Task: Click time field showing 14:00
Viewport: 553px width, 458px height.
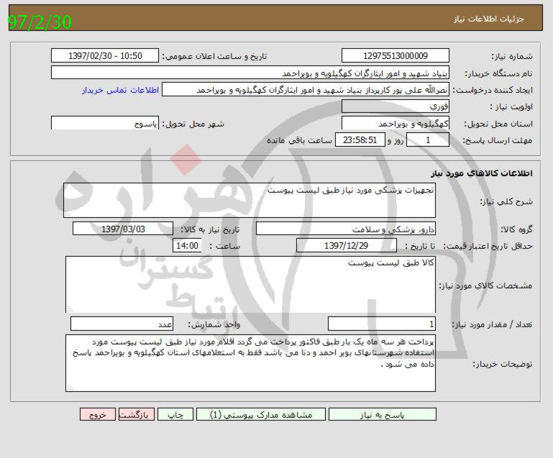Action: 187,245
